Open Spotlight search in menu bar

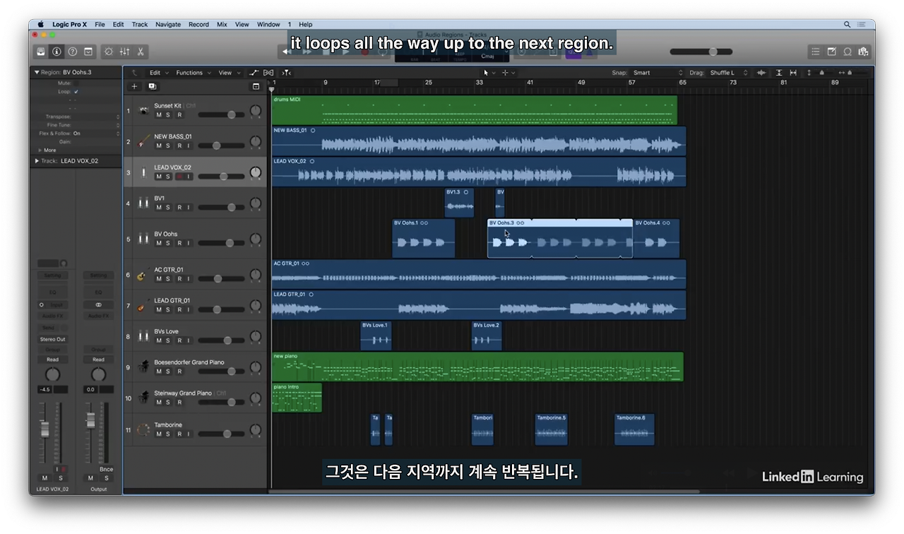point(847,24)
